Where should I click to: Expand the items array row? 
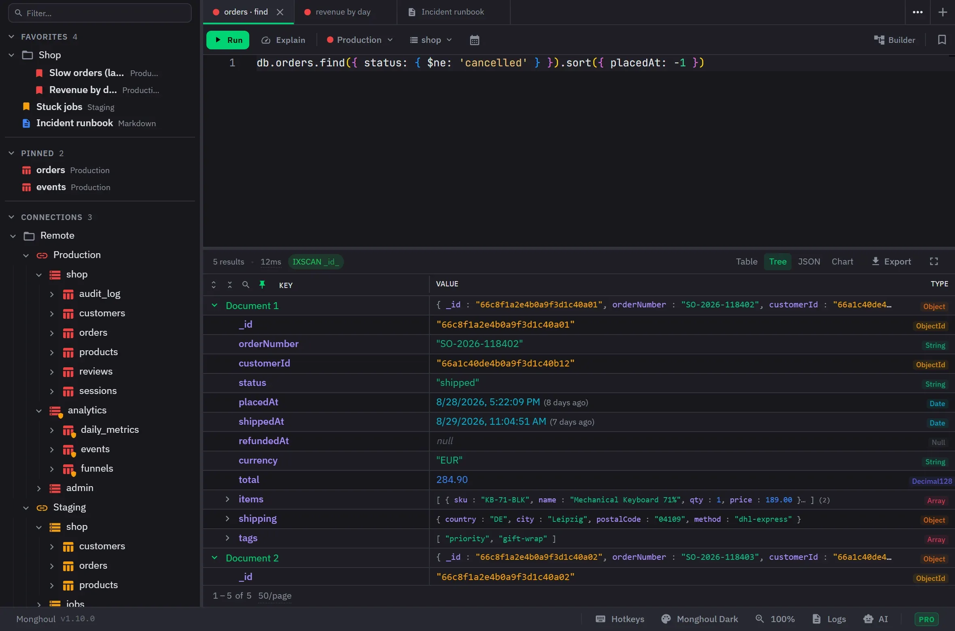tap(227, 499)
